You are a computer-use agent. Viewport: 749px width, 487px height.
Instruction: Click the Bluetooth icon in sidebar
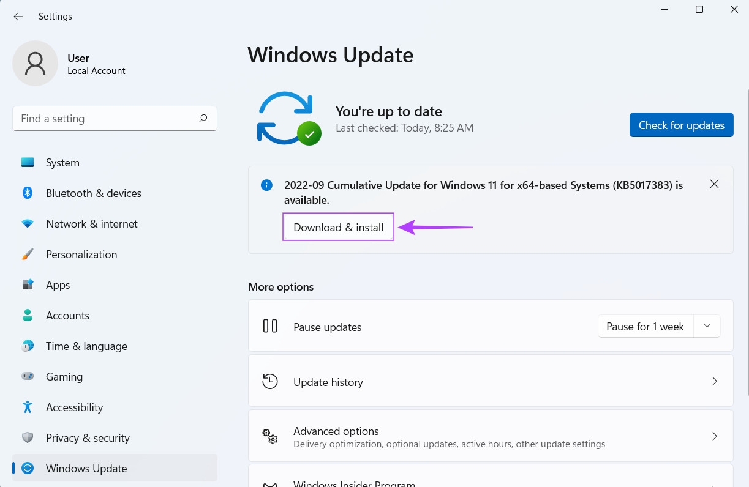click(28, 193)
